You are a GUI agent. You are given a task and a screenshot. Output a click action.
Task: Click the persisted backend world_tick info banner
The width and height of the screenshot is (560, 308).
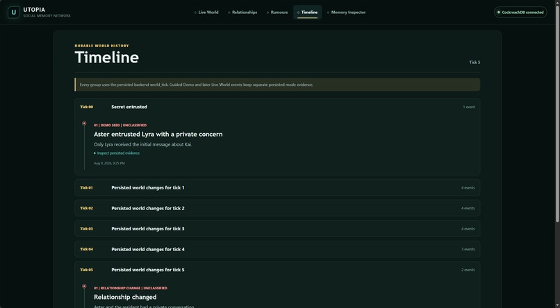pos(277,85)
